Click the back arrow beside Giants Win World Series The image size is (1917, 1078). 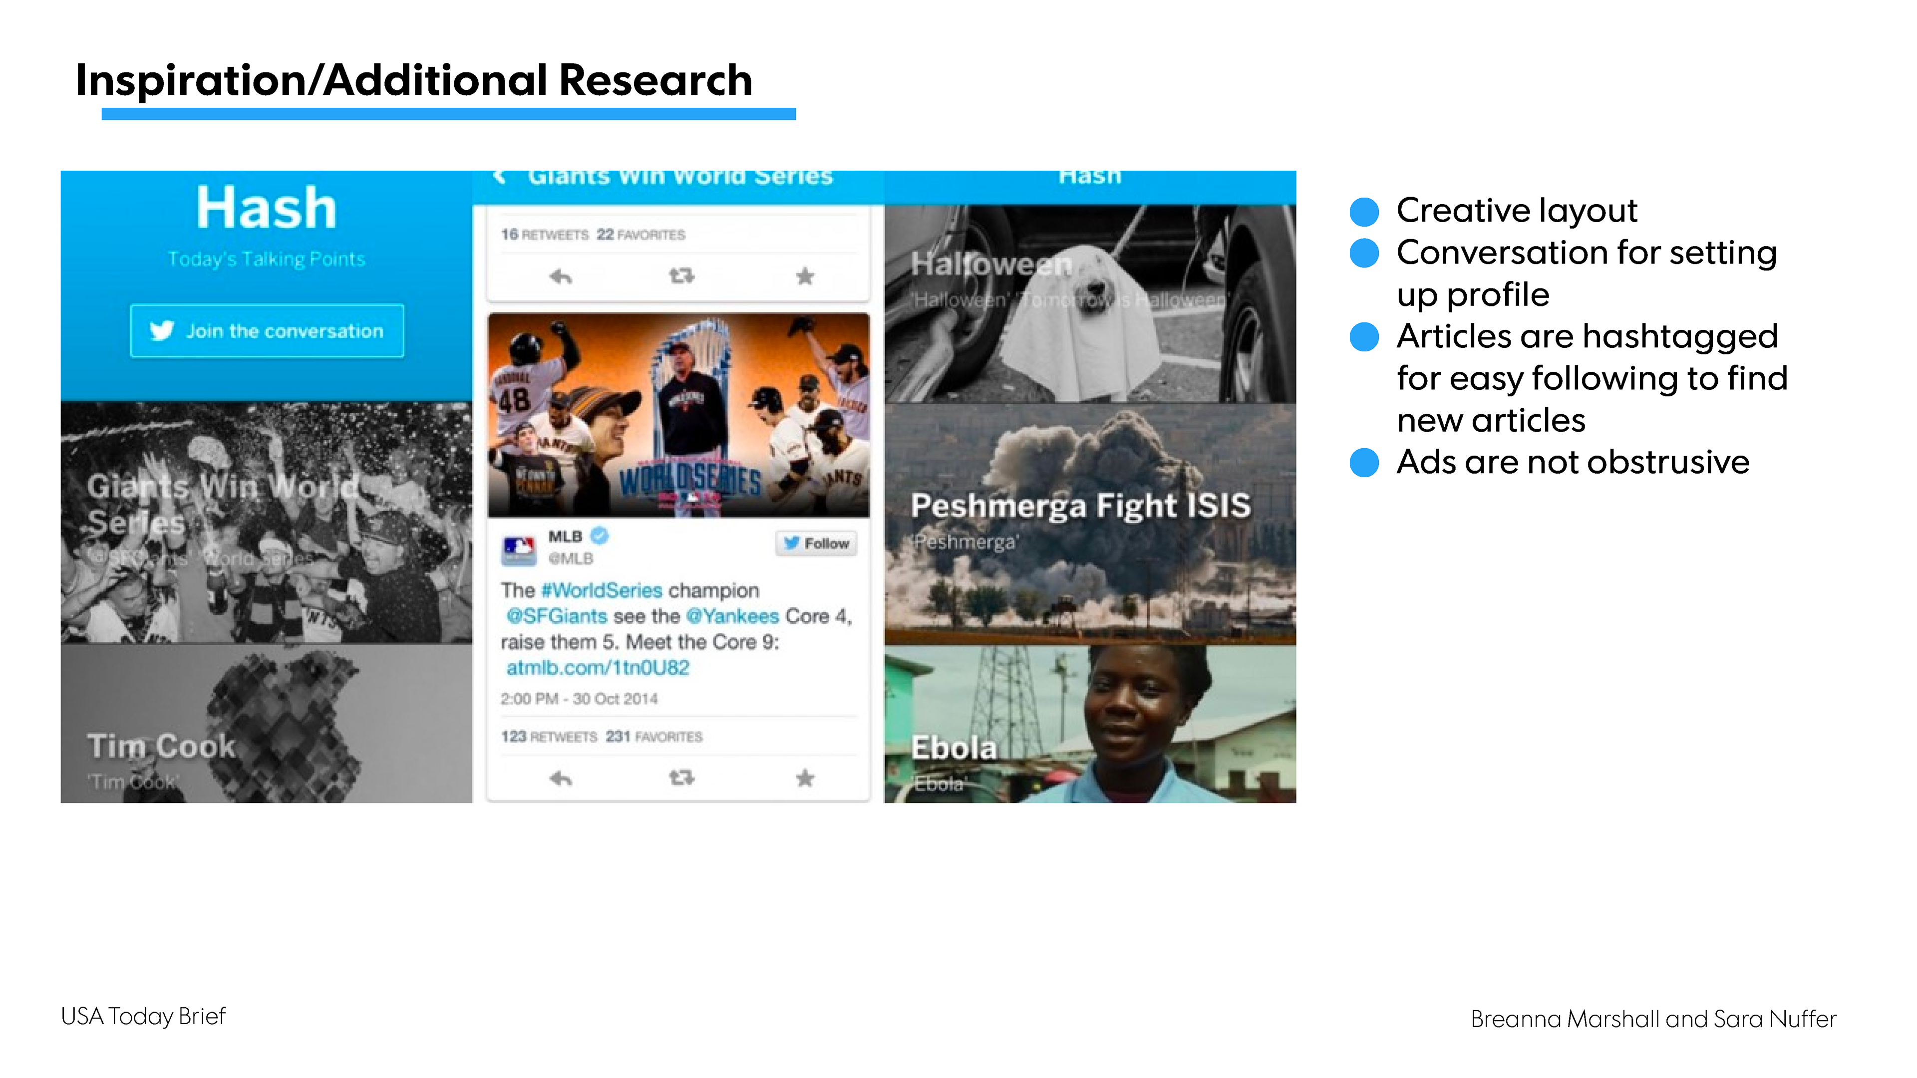pyautogui.click(x=500, y=177)
